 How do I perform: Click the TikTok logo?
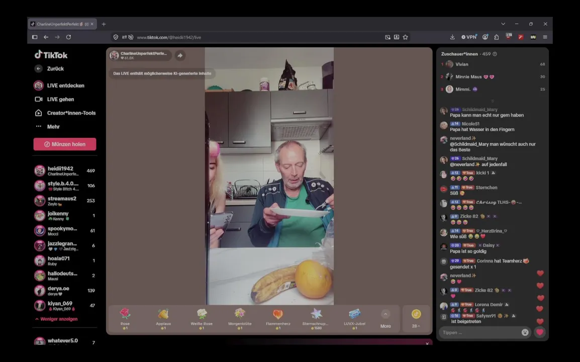tap(51, 55)
